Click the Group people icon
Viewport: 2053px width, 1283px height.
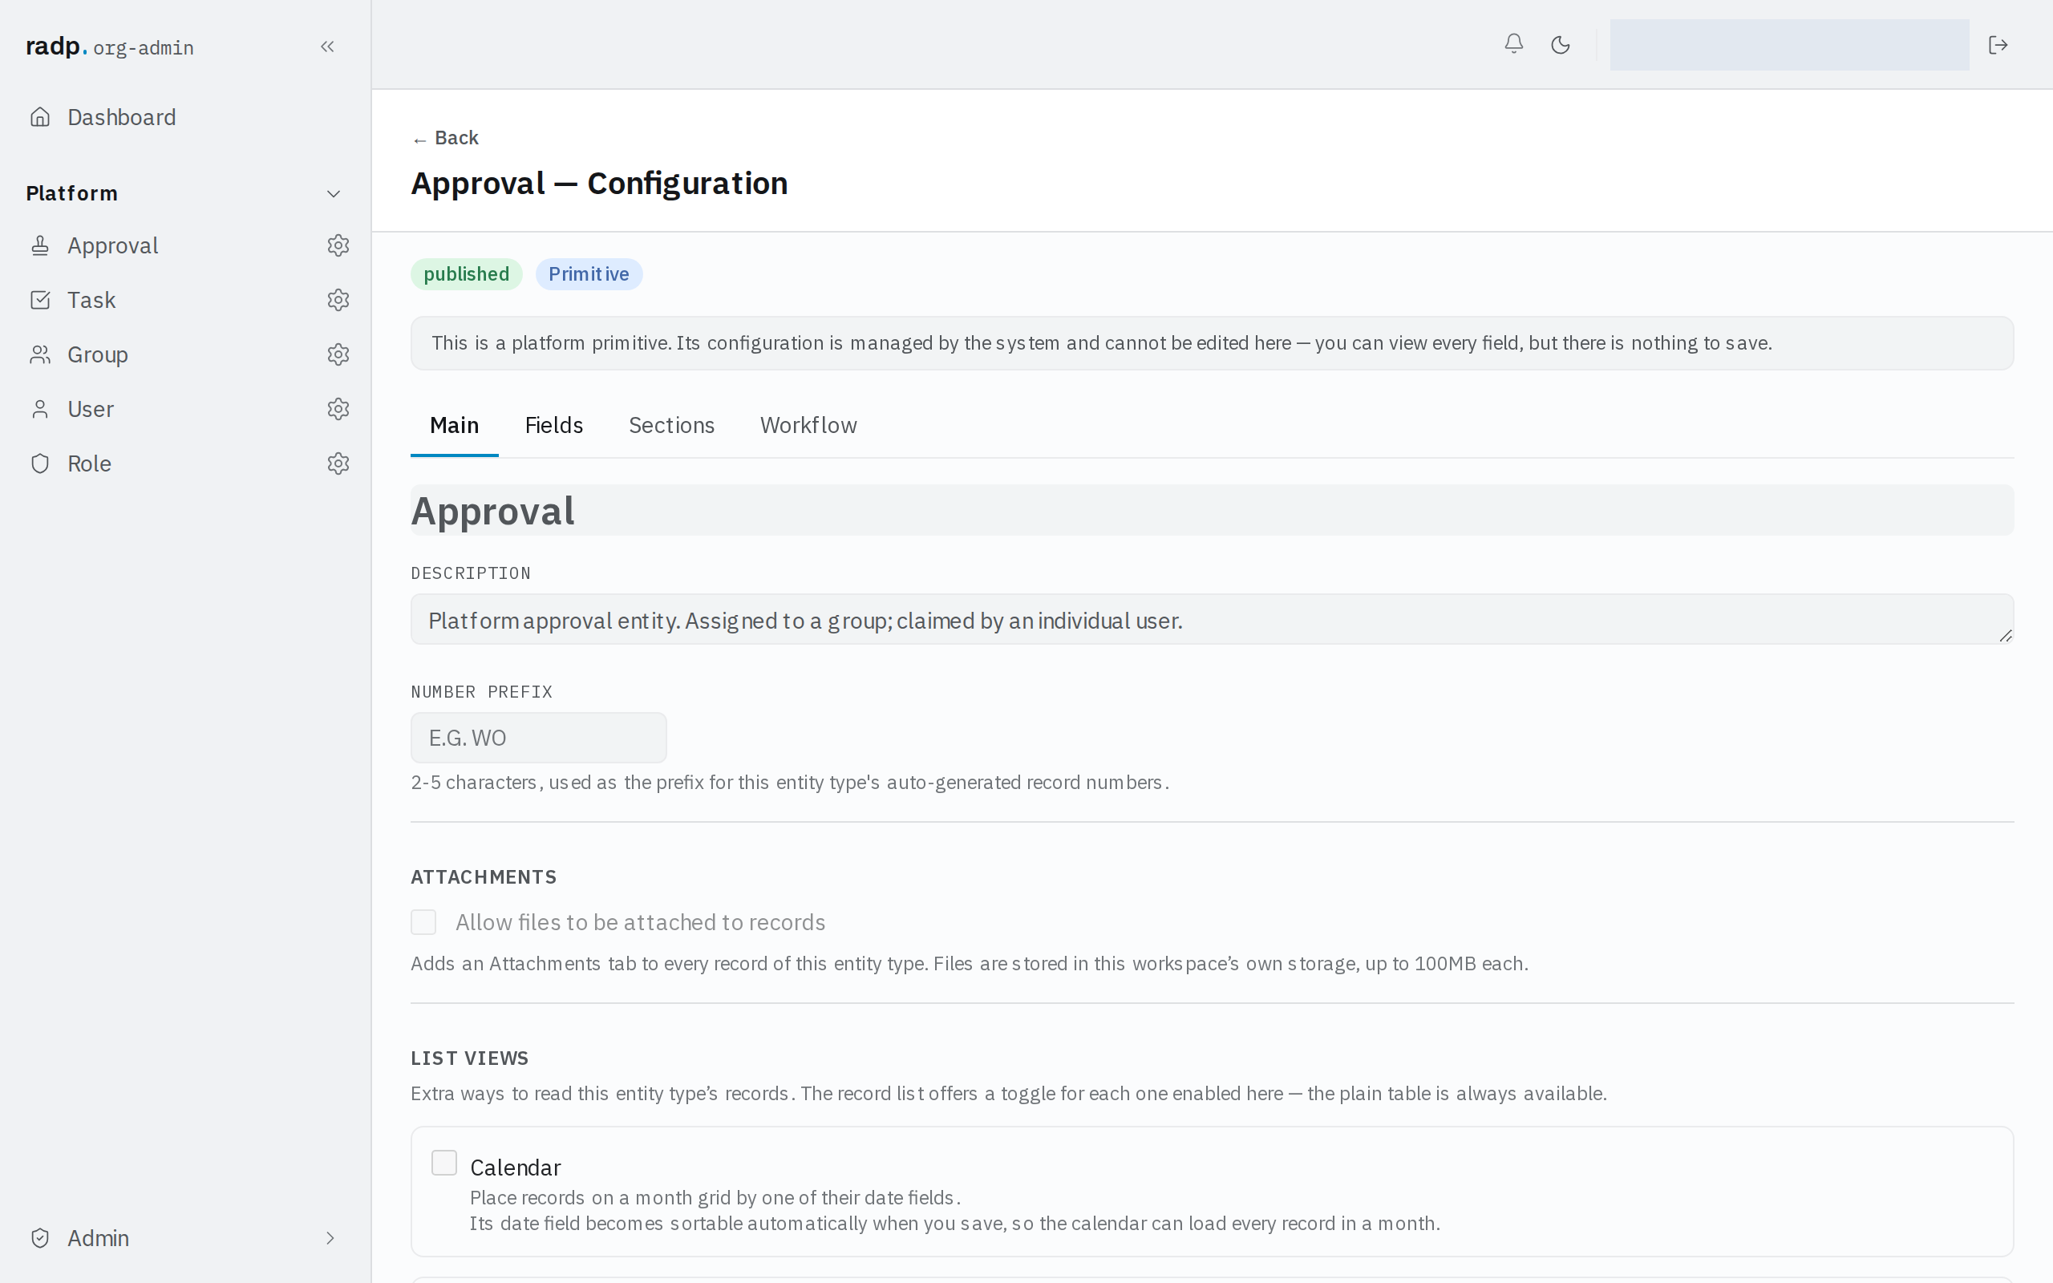40,354
